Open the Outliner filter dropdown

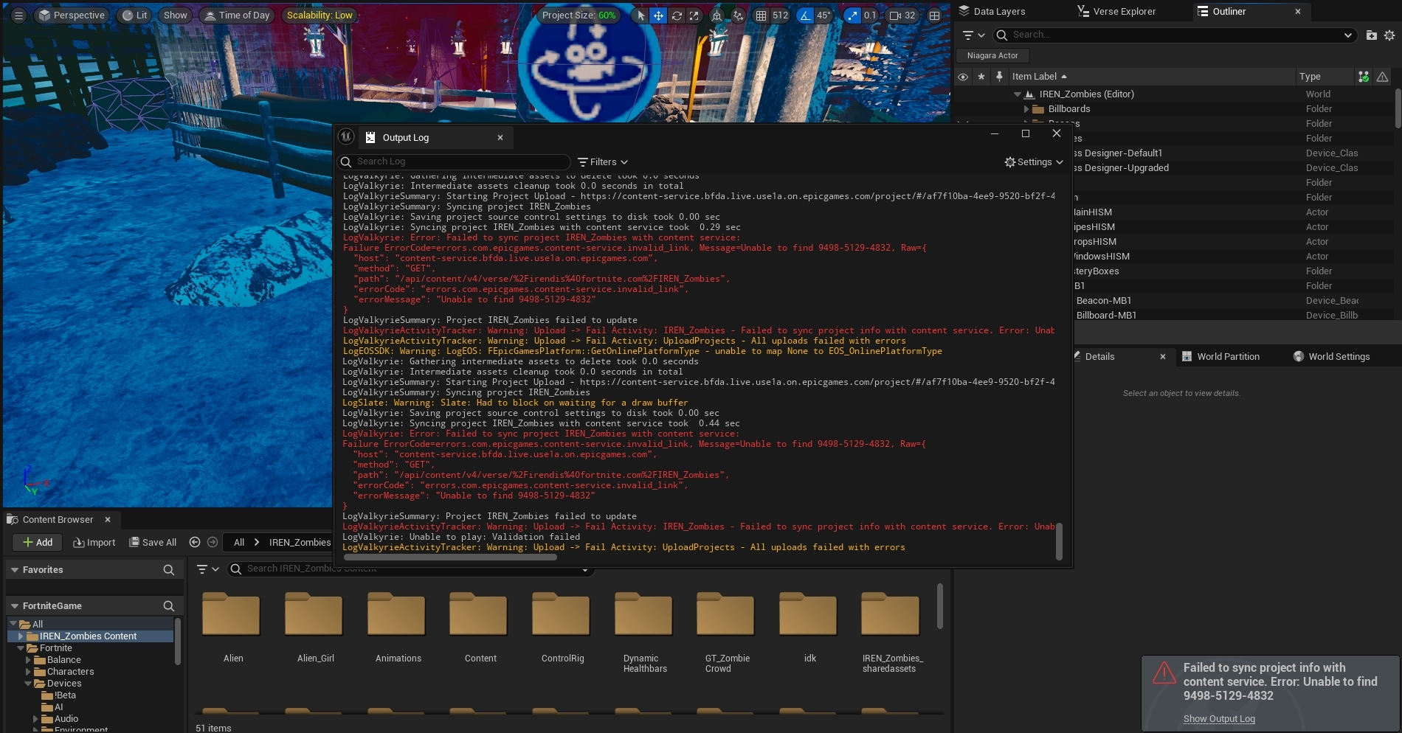tap(974, 35)
